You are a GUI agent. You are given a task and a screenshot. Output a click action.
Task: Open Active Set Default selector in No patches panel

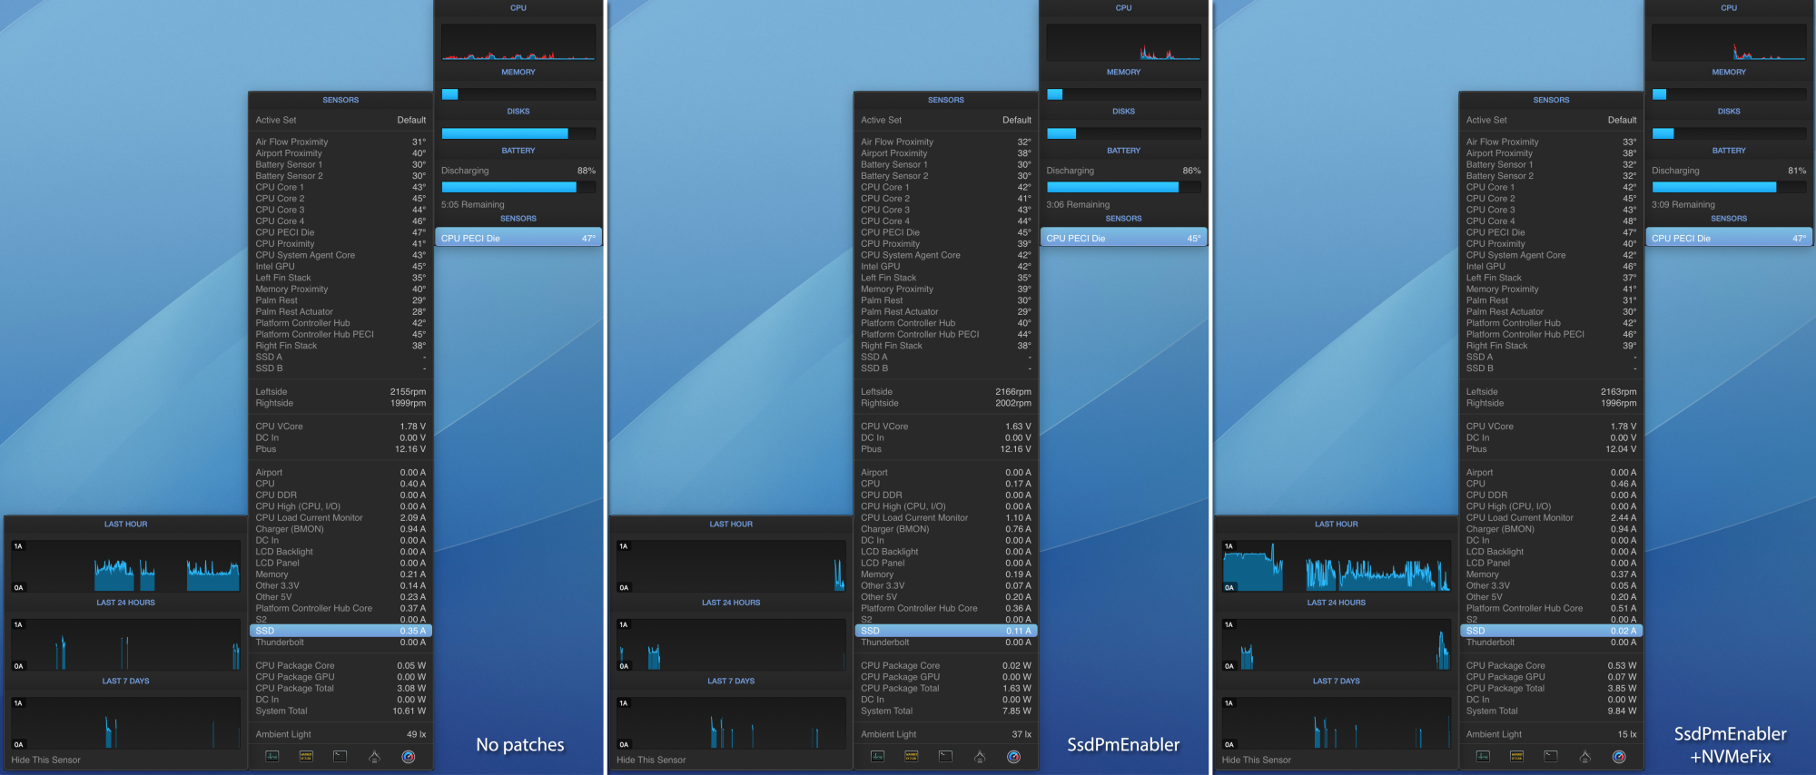[x=340, y=120]
